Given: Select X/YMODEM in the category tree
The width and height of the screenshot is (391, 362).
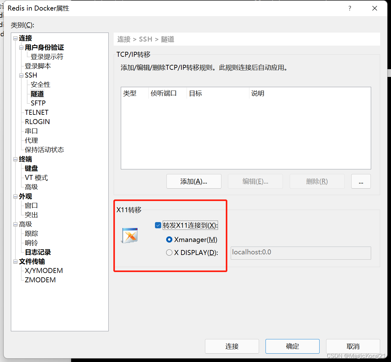Looking at the screenshot, I should pos(44,270).
